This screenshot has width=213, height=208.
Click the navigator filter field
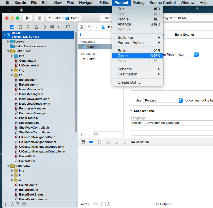pyautogui.click(x=49, y=204)
